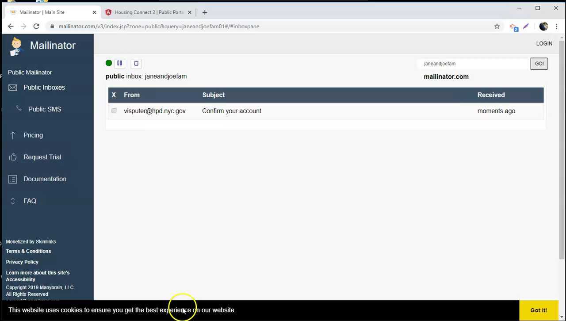Delete messages with the trash icon
The height and width of the screenshot is (321, 566).
click(x=136, y=63)
